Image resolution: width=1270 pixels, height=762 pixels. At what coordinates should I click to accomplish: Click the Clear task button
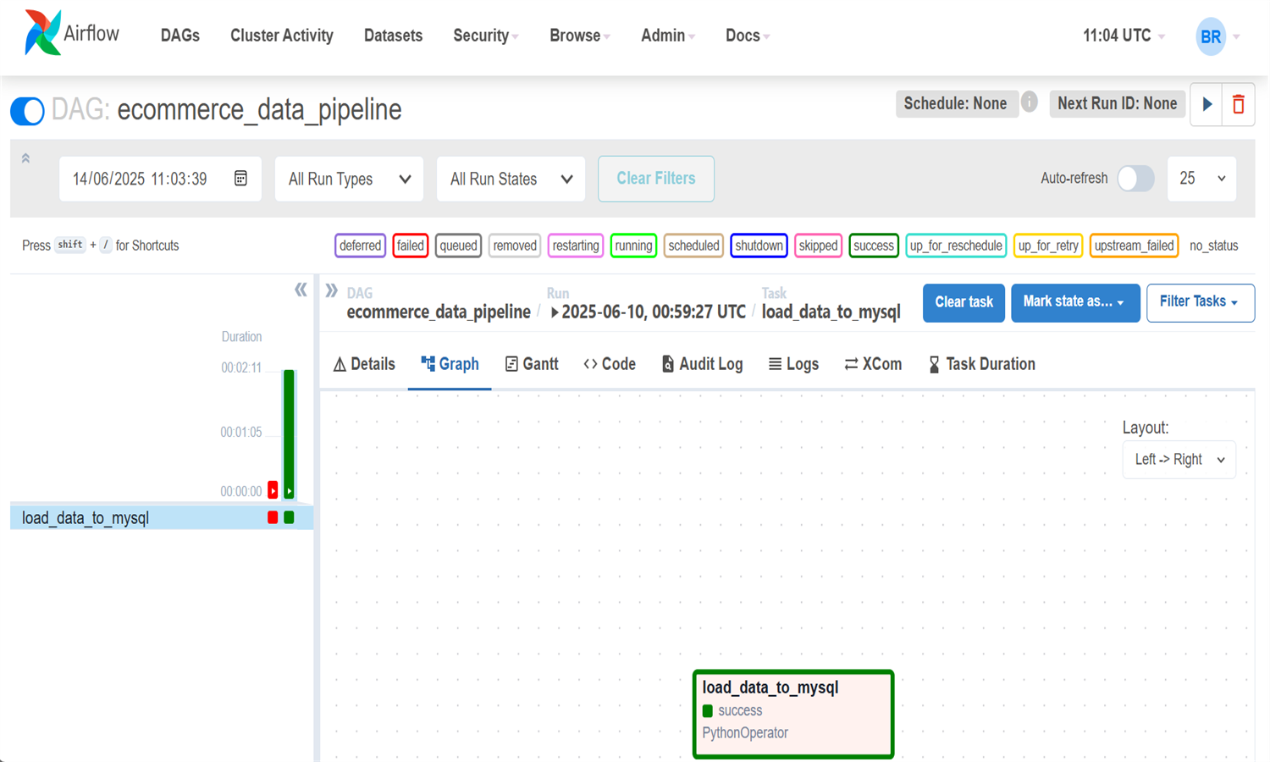point(964,302)
